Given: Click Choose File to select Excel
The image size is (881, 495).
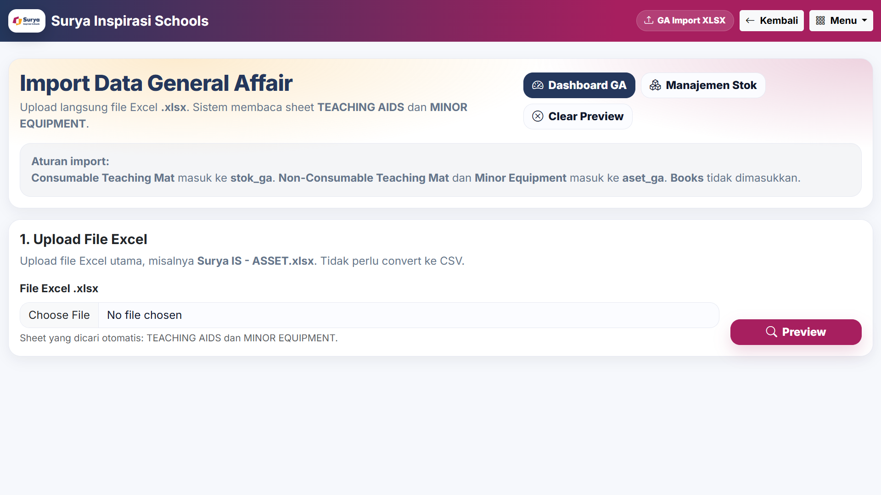Looking at the screenshot, I should (59, 315).
